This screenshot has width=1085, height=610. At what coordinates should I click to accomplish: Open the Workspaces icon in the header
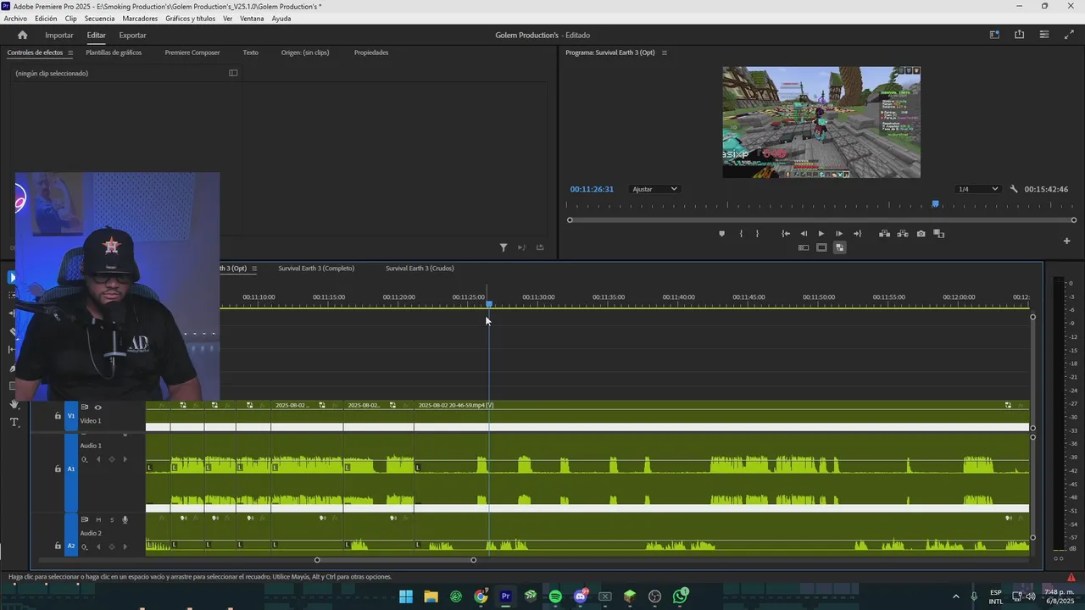pyautogui.click(x=994, y=35)
